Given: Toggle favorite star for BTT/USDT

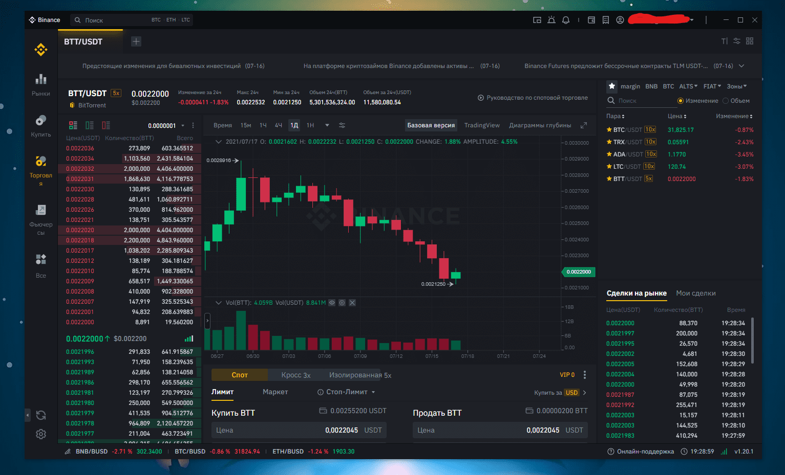Looking at the screenshot, I should tap(609, 179).
